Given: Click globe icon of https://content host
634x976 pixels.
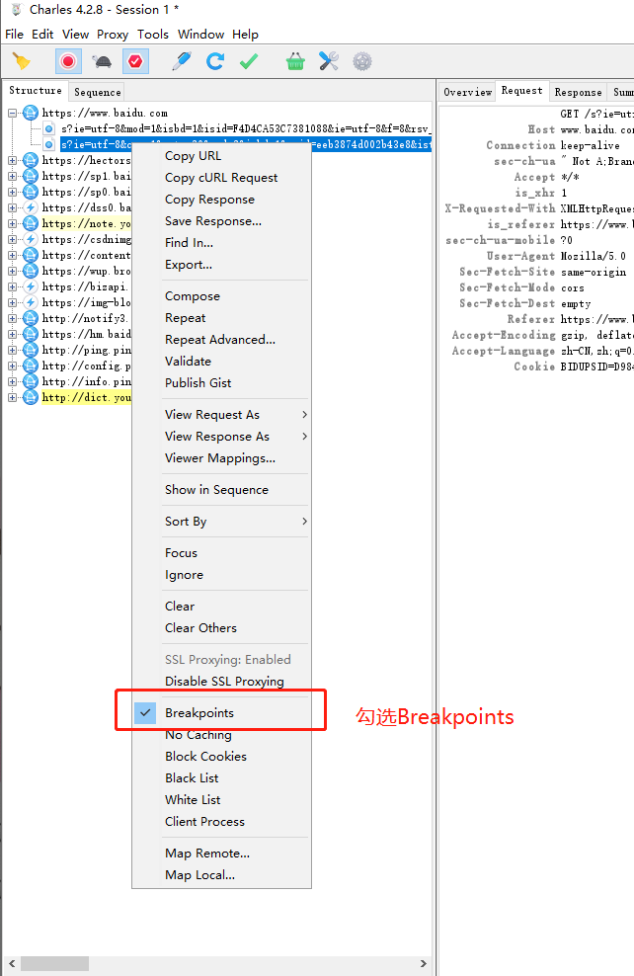Looking at the screenshot, I should [x=31, y=255].
